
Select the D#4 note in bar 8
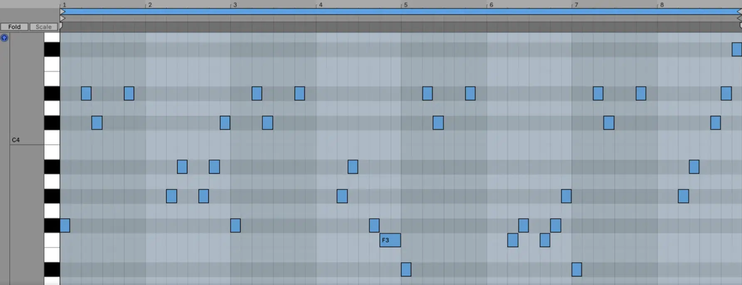click(x=726, y=93)
